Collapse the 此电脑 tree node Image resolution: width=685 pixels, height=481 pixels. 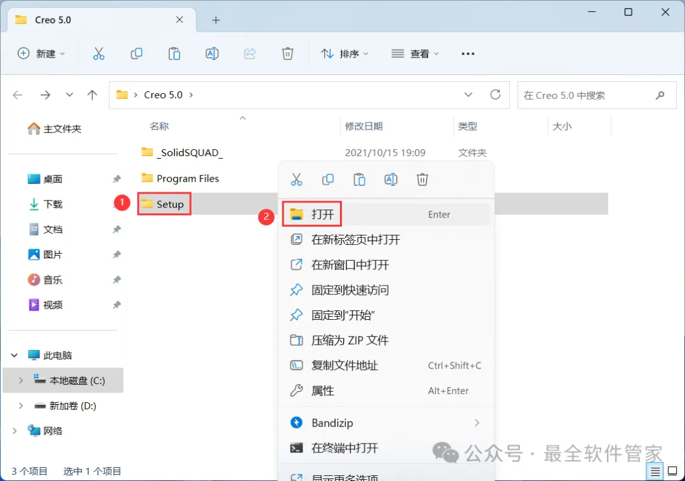[x=15, y=355]
